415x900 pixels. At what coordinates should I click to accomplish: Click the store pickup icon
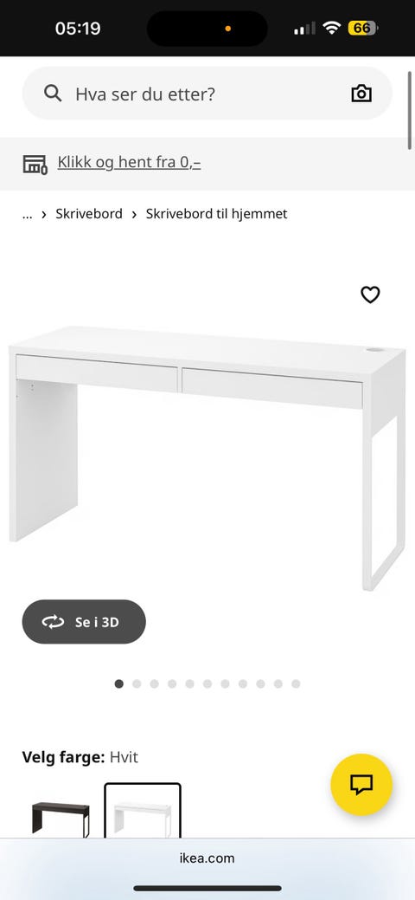coord(35,164)
